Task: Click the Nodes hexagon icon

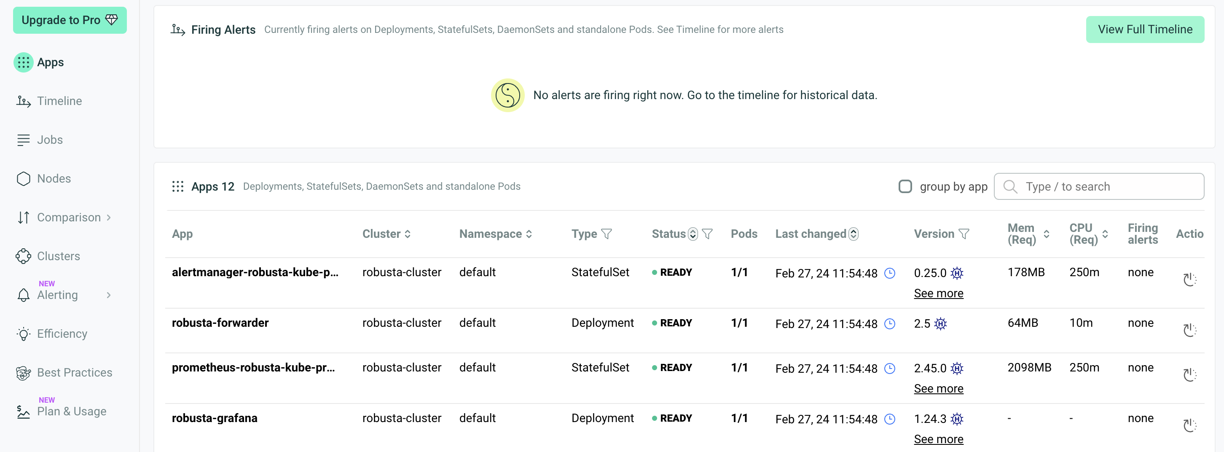Action: pos(23,179)
